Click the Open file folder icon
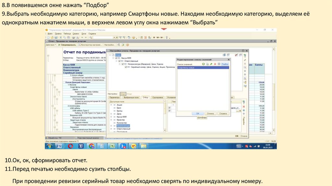Screen dimensions: 332x186 click(52, 38)
